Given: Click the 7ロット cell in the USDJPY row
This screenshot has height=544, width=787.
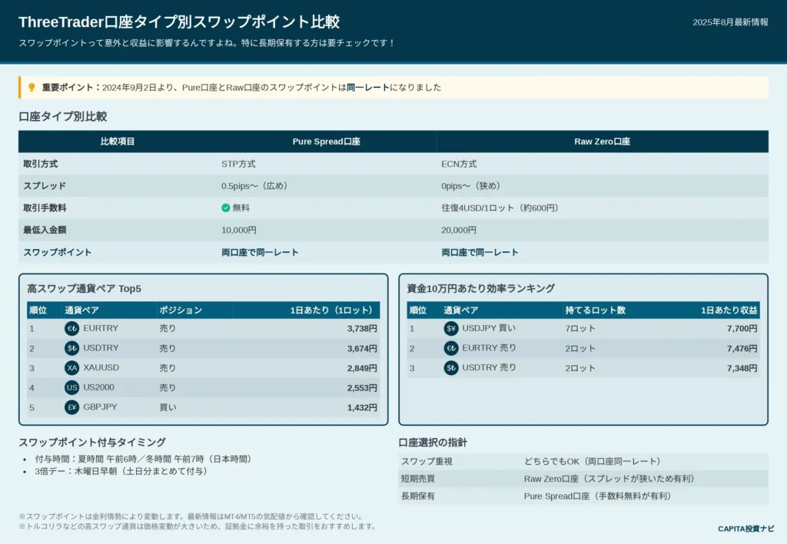Looking at the screenshot, I should [580, 328].
